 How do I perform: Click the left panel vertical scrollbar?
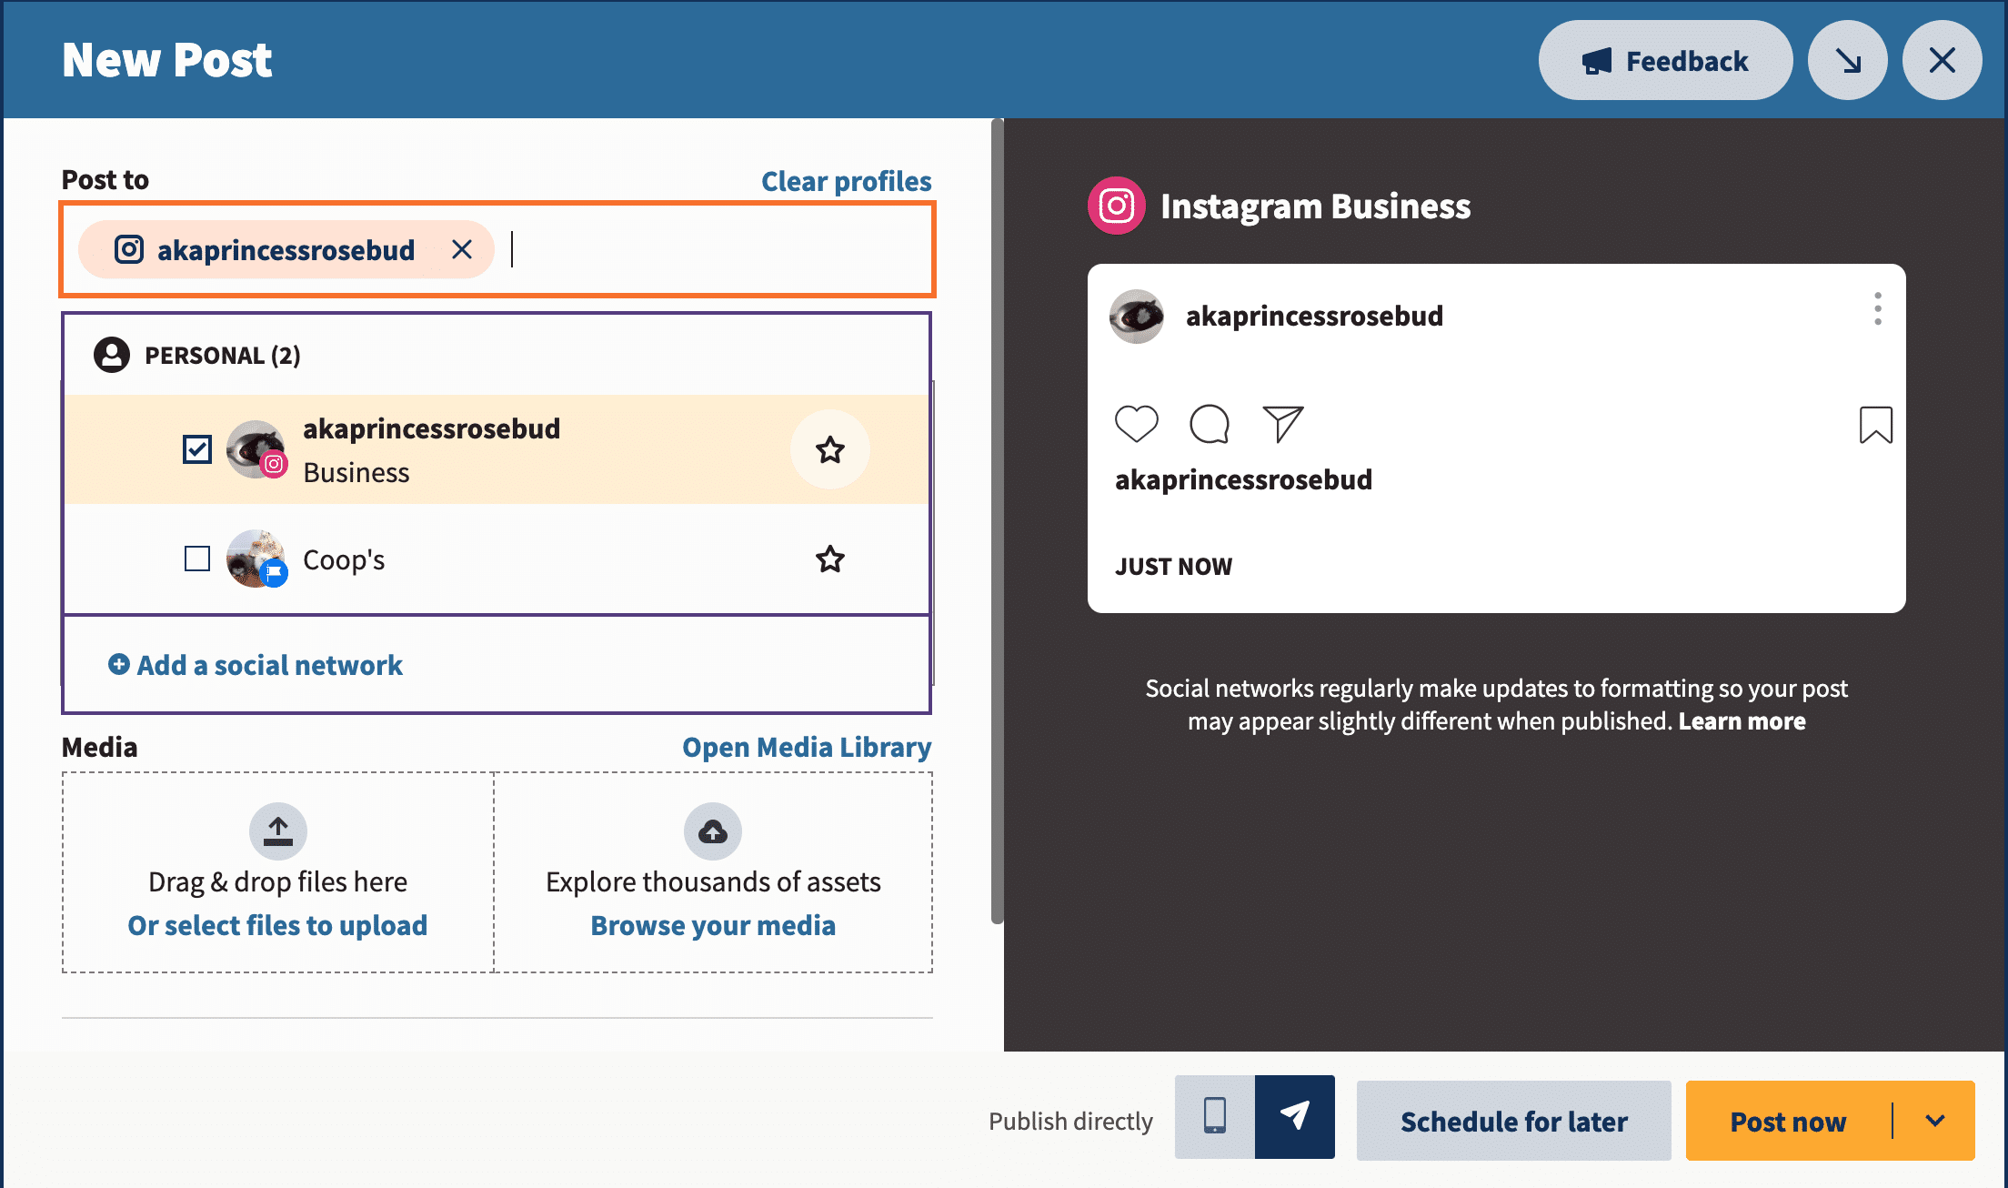998,520
